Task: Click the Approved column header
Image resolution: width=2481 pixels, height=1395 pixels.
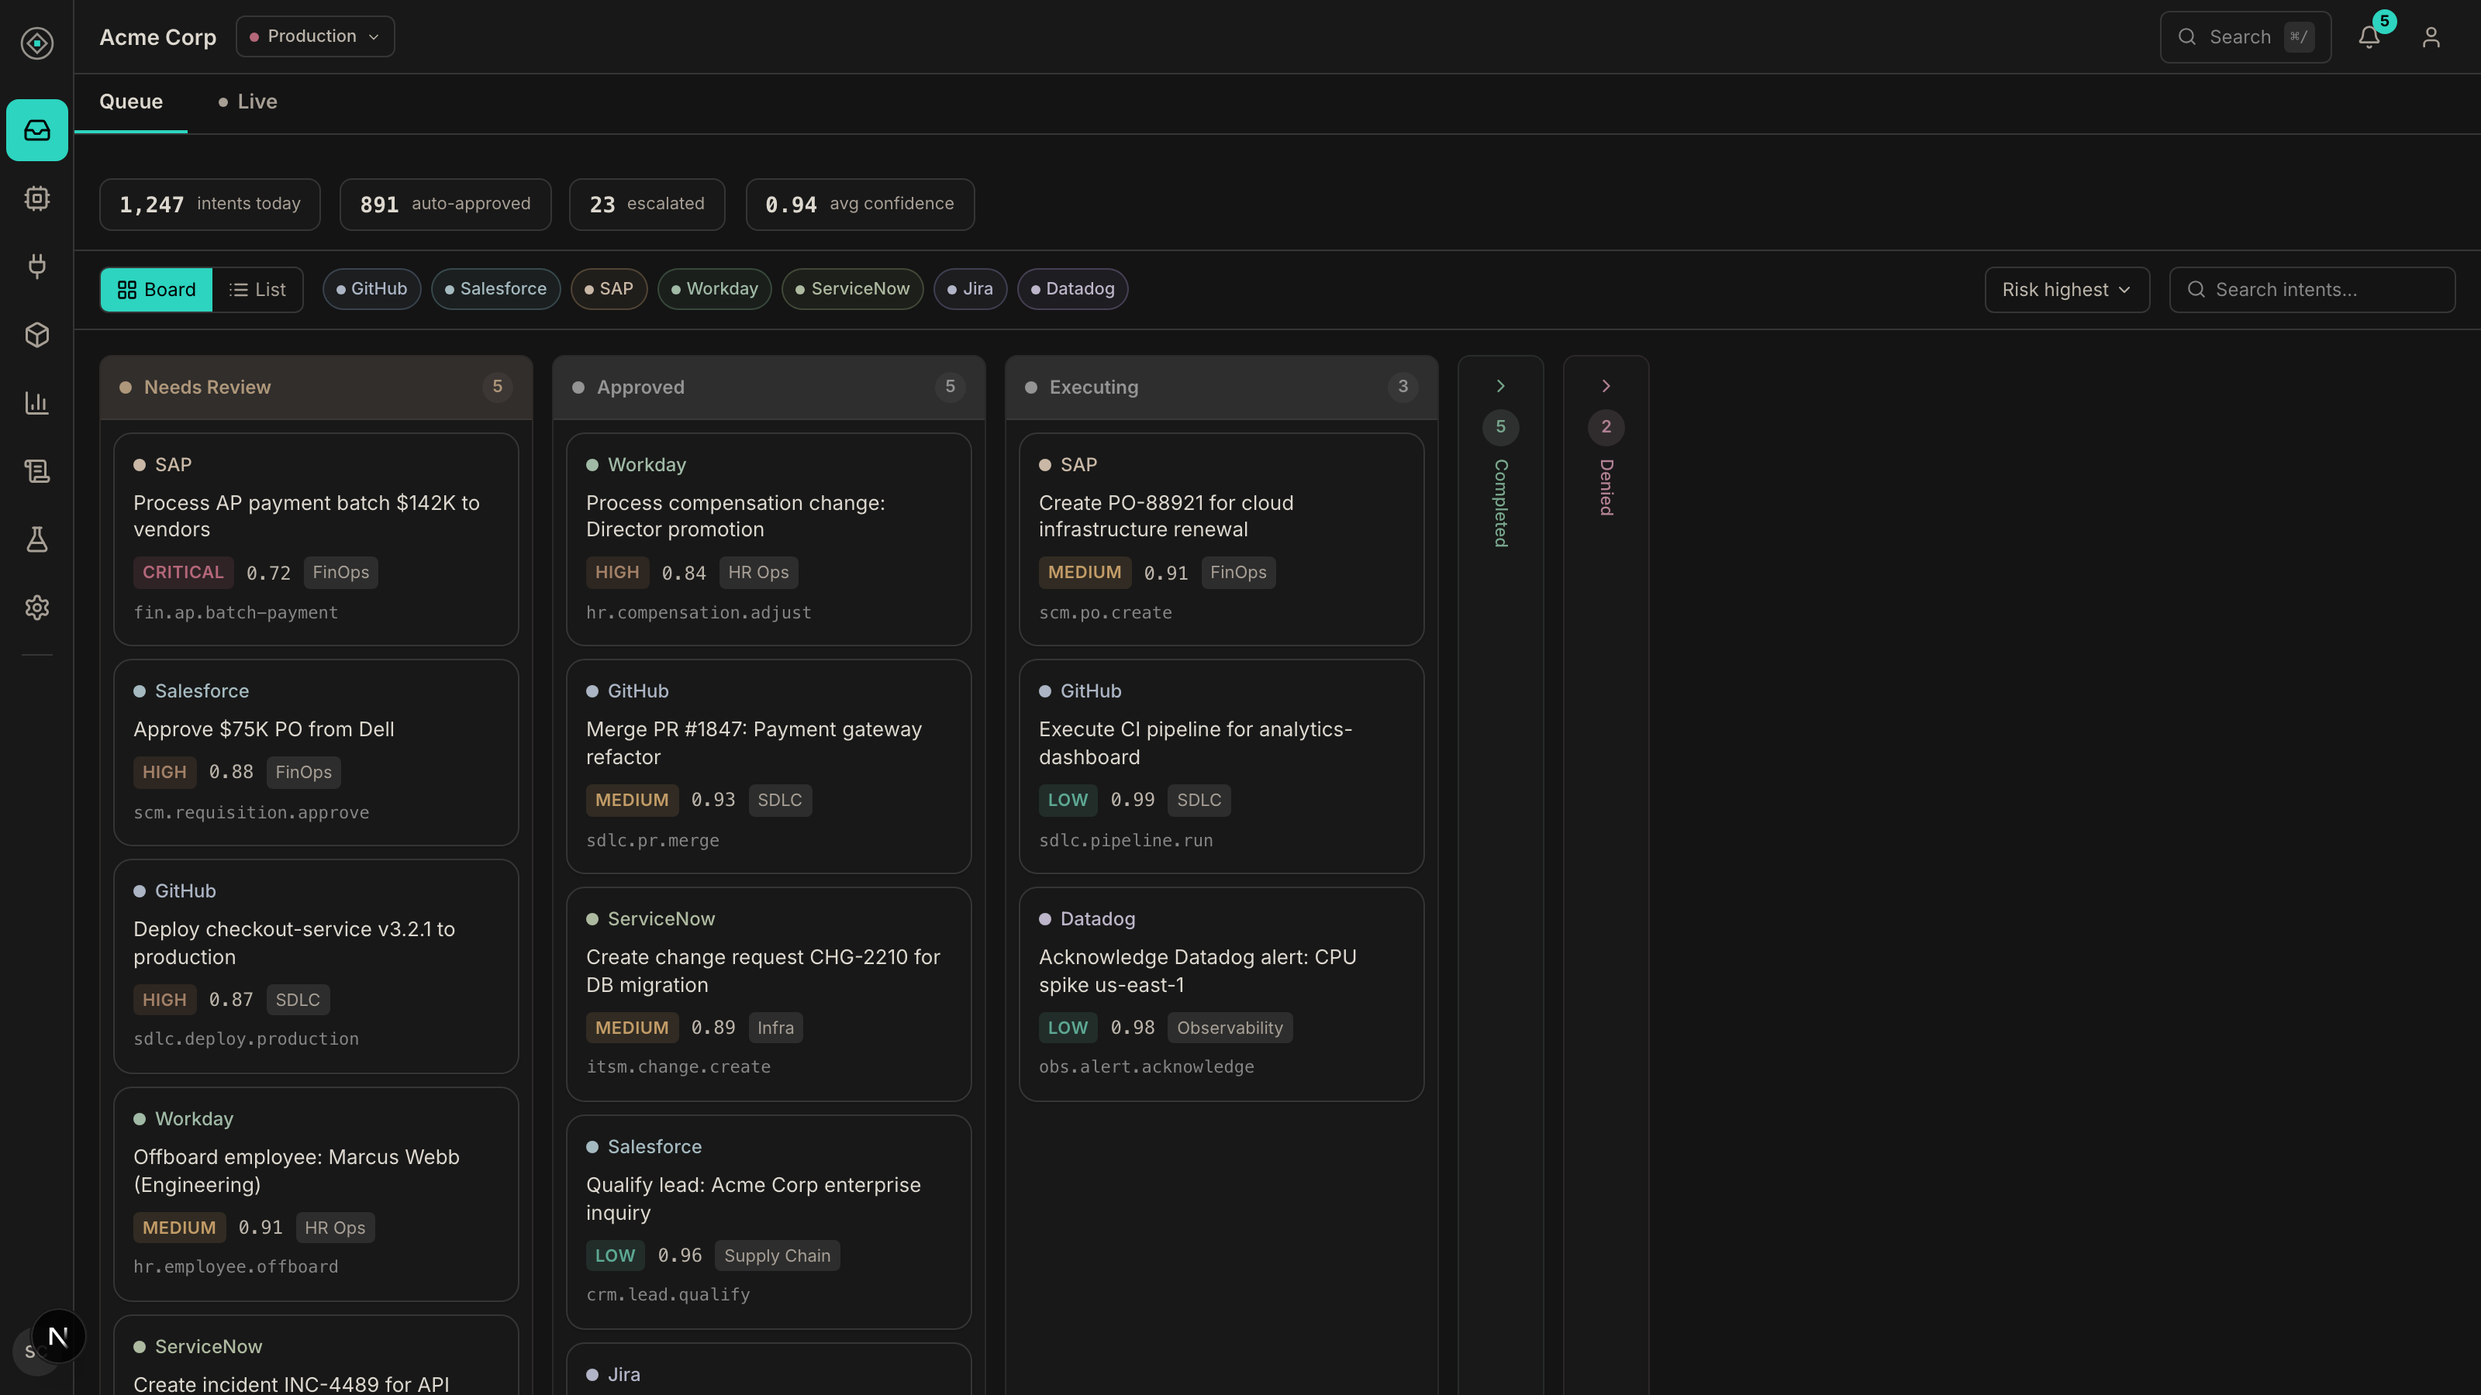Action: pyautogui.click(x=768, y=387)
